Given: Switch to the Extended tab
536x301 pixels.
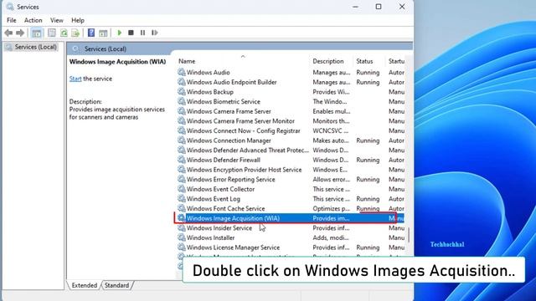Looking at the screenshot, I should pos(84,285).
